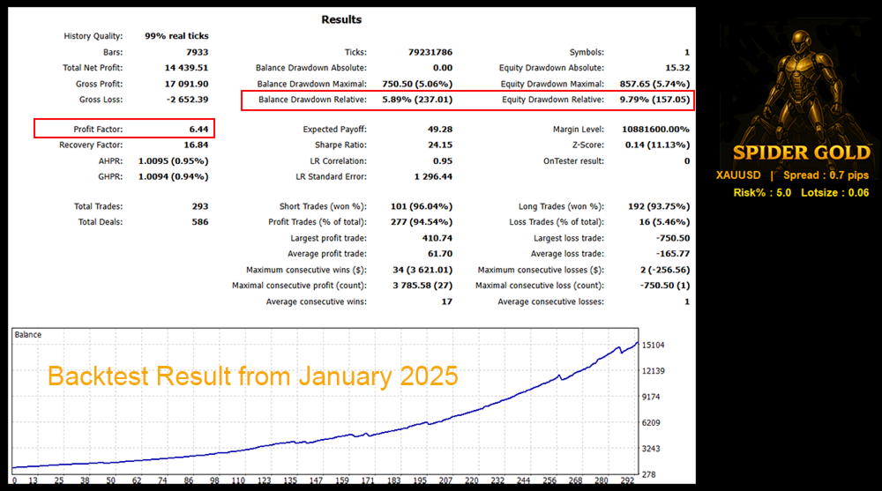Click the 15104 balance axis label
Image resolution: width=882 pixels, height=491 pixels.
click(x=654, y=346)
